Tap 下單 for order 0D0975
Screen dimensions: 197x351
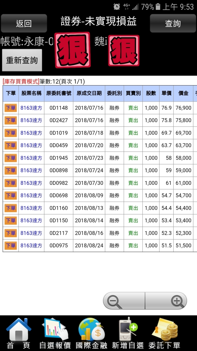(x=11, y=245)
